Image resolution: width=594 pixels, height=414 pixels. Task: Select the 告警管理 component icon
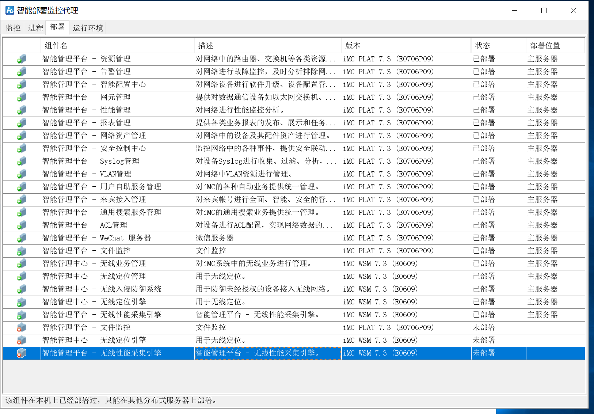point(22,72)
